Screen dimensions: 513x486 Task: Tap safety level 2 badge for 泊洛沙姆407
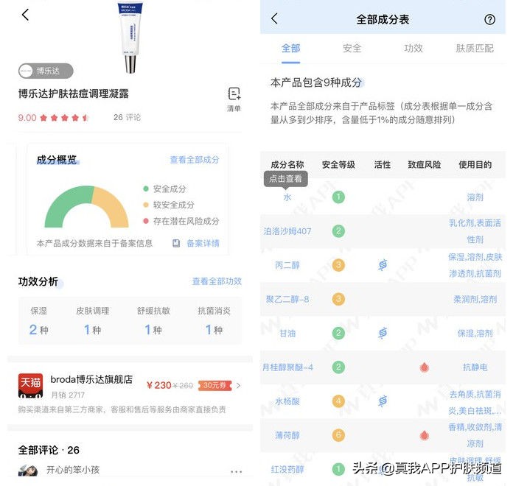pyautogui.click(x=338, y=231)
